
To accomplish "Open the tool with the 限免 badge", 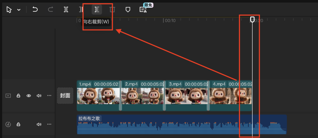I will 143,10.
